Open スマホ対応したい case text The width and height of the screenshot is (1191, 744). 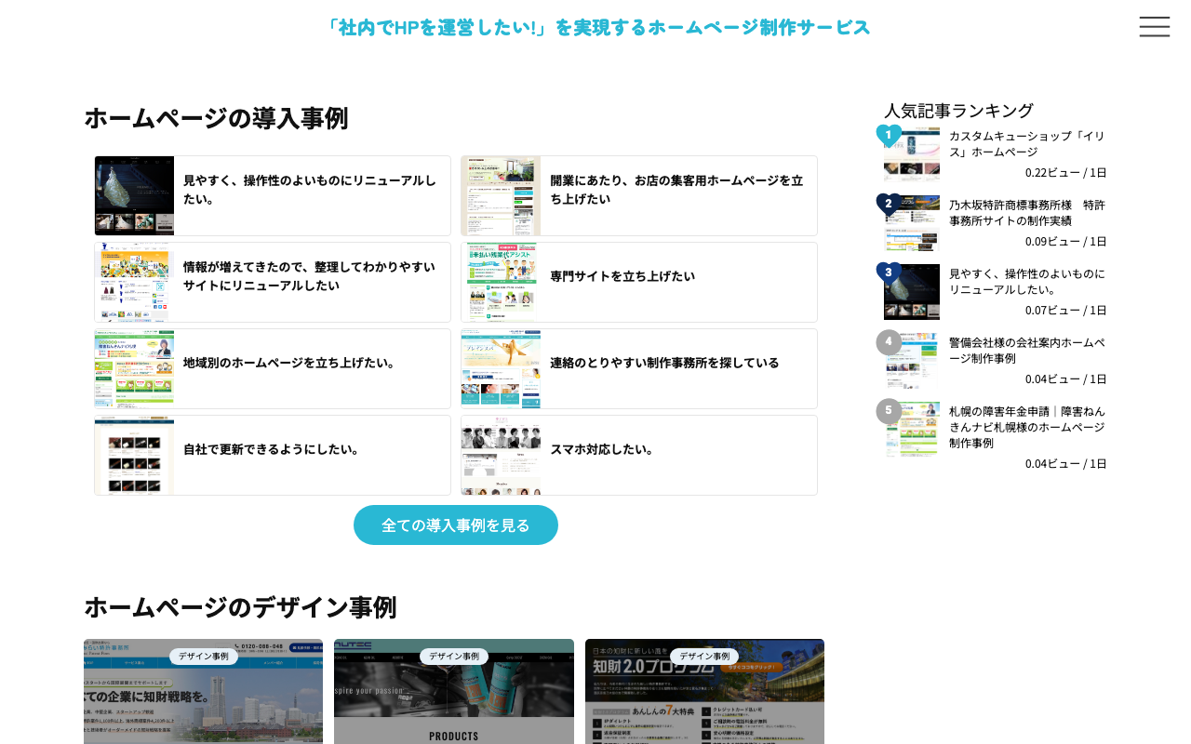coord(602,449)
